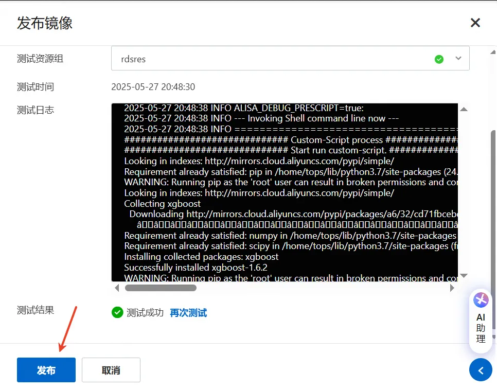The image size is (497, 390).
Task: Click the 发布镜像 dialog title
Action: [45, 23]
